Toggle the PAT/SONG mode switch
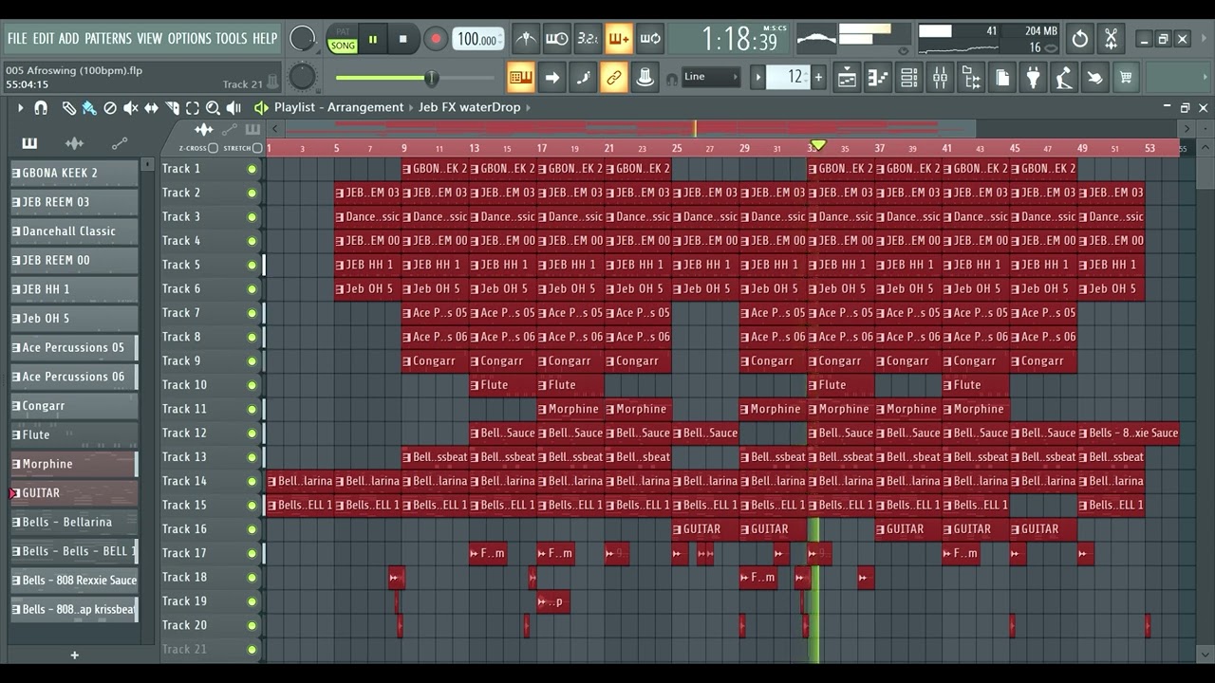The image size is (1215, 683). click(343, 39)
